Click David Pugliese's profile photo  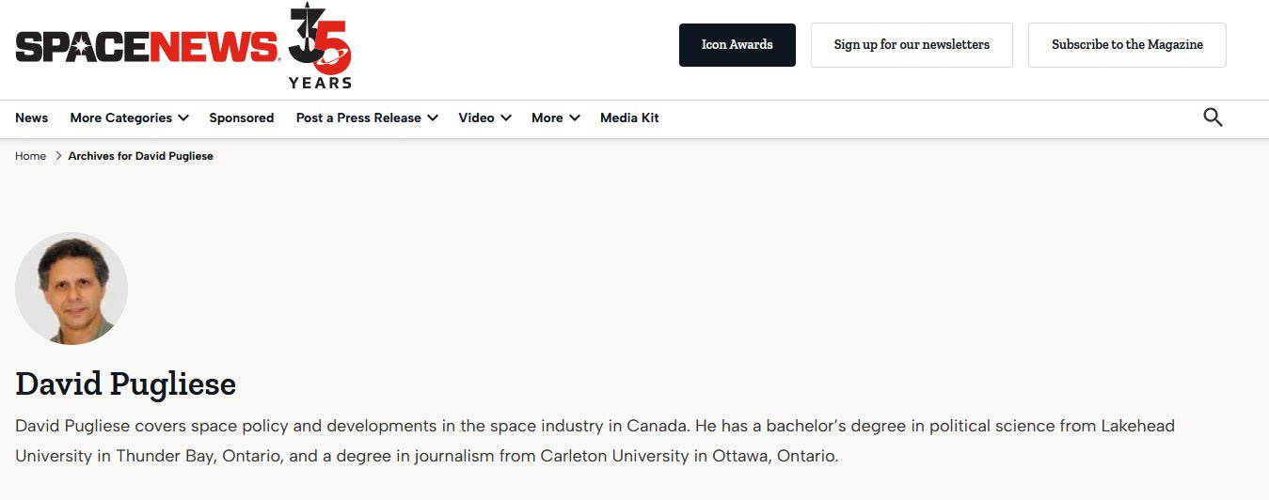pos(71,289)
